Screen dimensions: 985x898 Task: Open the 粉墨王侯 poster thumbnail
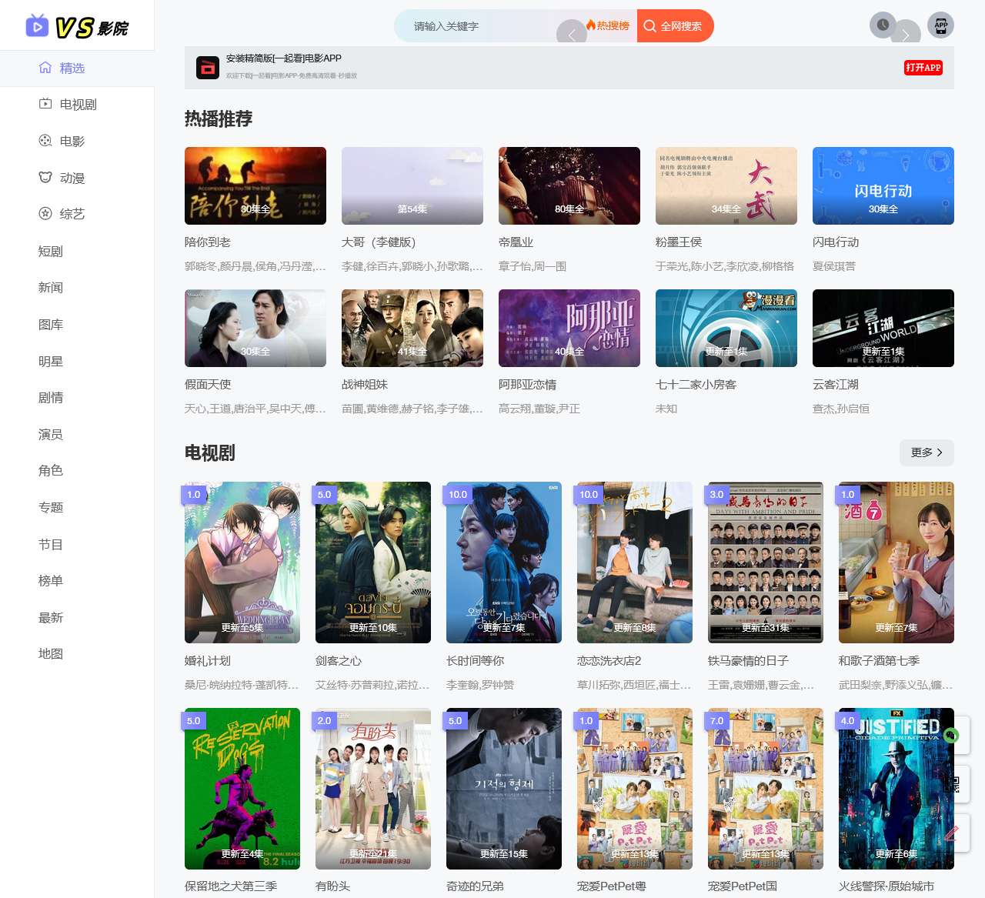coord(726,185)
